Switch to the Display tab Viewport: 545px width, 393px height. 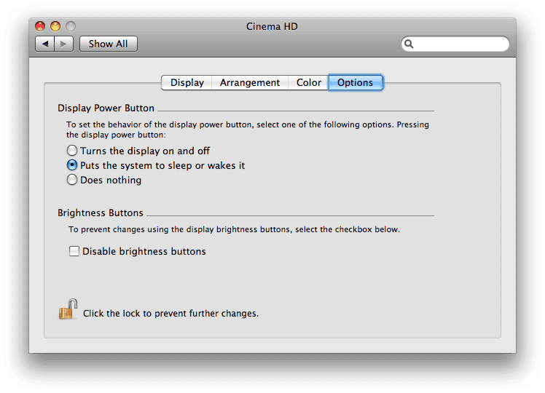pyautogui.click(x=187, y=82)
